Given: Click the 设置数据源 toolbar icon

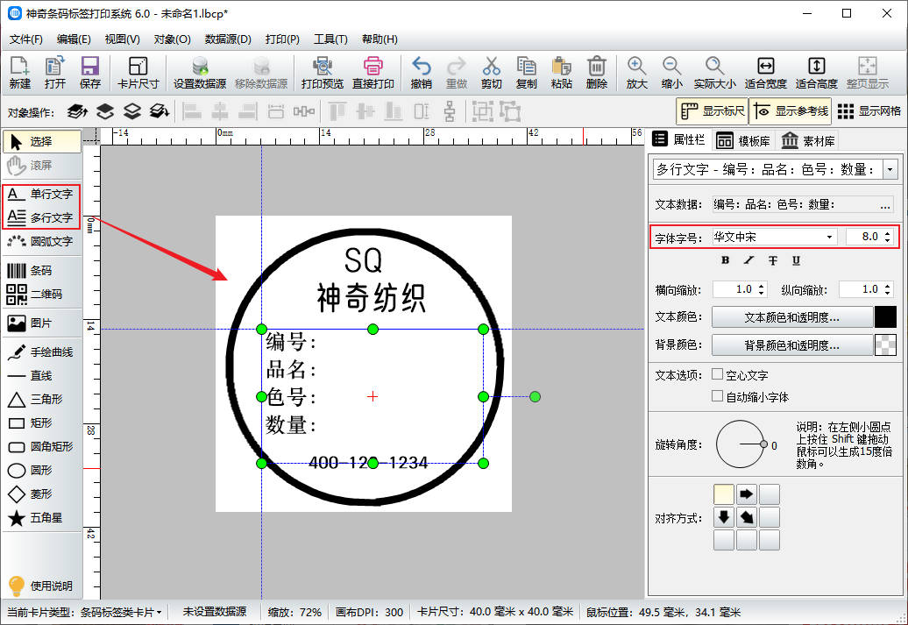Looking at the screenshot, I should click(x=199, y=72).
